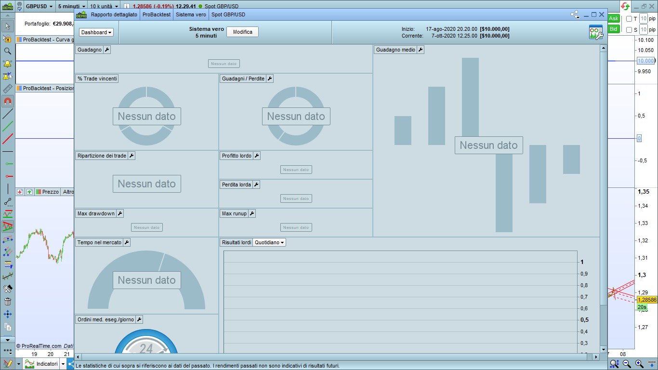
Task: Open settings wrench for Perdita lorda
Action: click(x=256, y=185)
